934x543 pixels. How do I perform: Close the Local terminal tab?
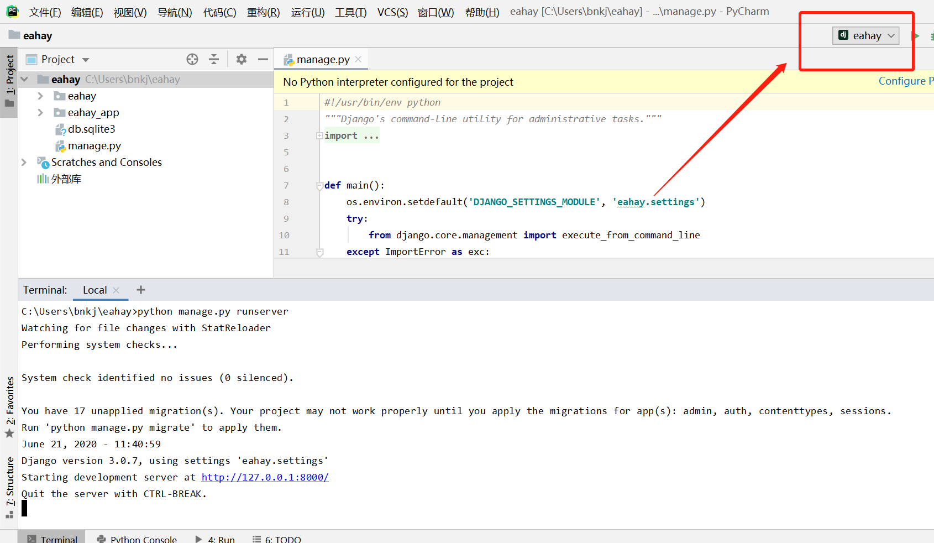[116, 290]
